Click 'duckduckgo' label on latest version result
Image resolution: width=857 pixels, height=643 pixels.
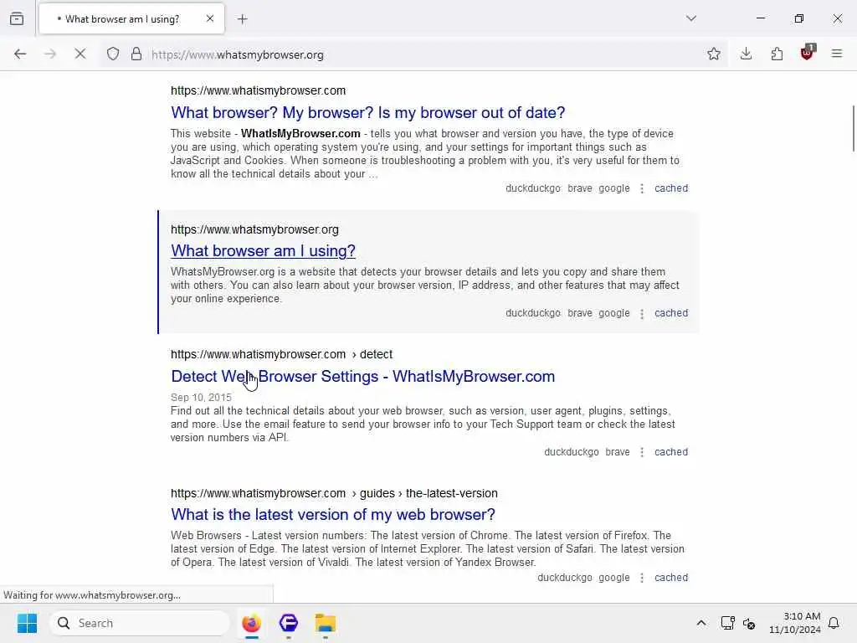pos(565,578)
